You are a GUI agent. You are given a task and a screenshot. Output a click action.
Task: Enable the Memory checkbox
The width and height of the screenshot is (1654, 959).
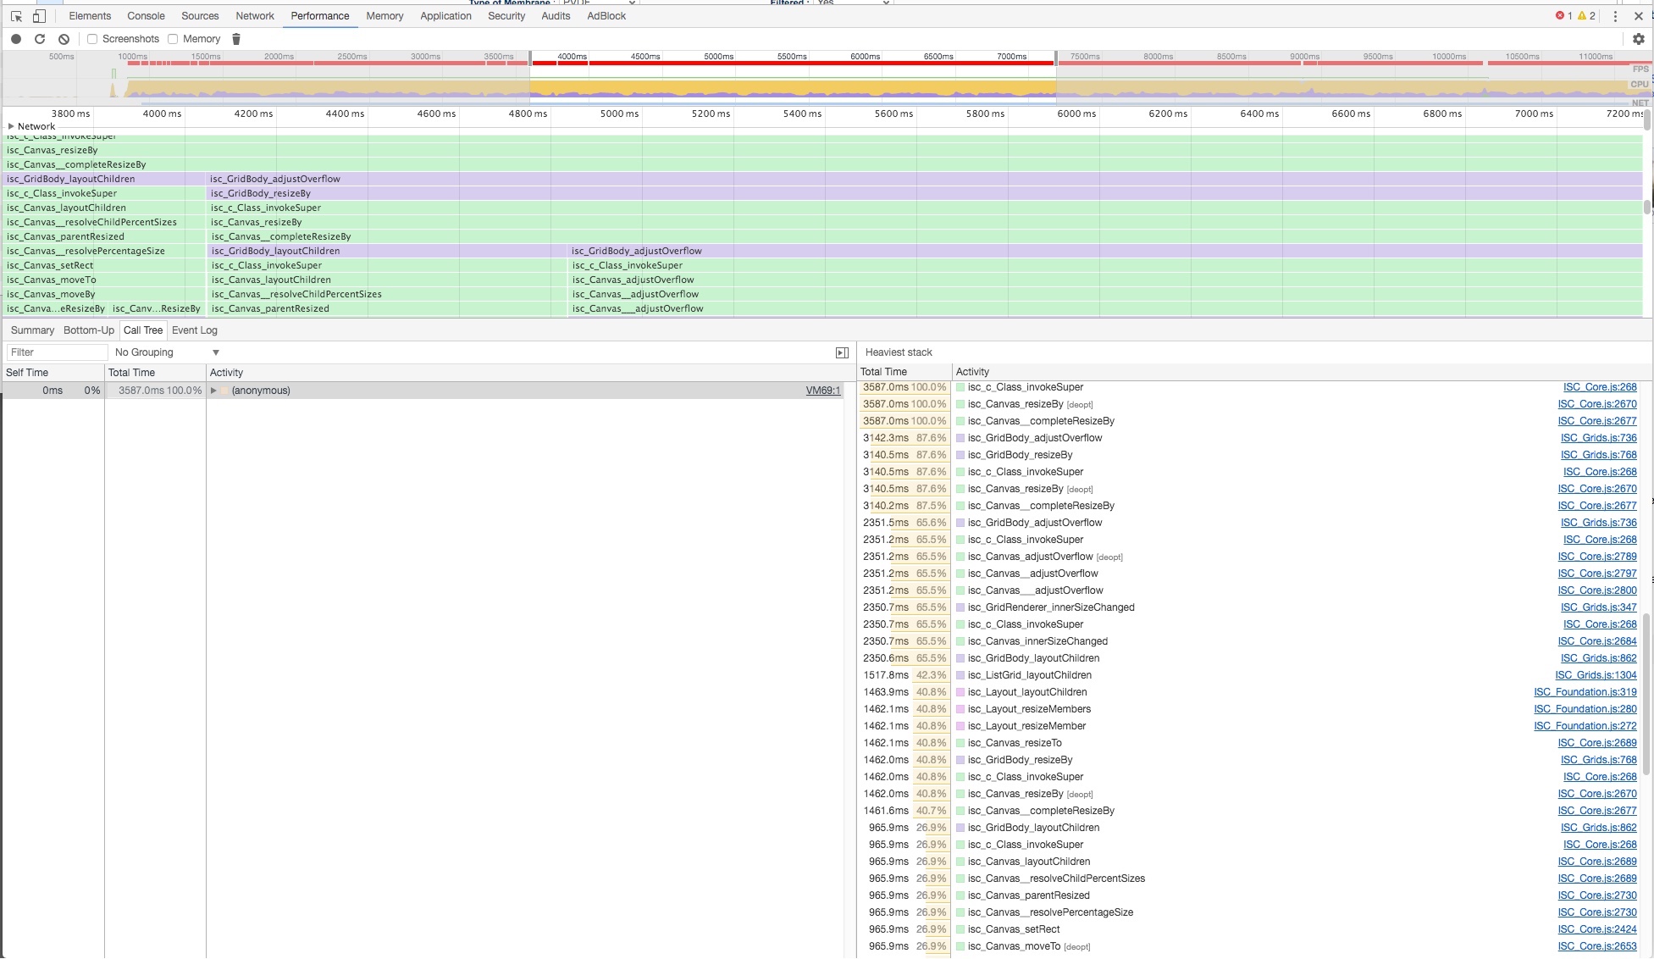173,39
